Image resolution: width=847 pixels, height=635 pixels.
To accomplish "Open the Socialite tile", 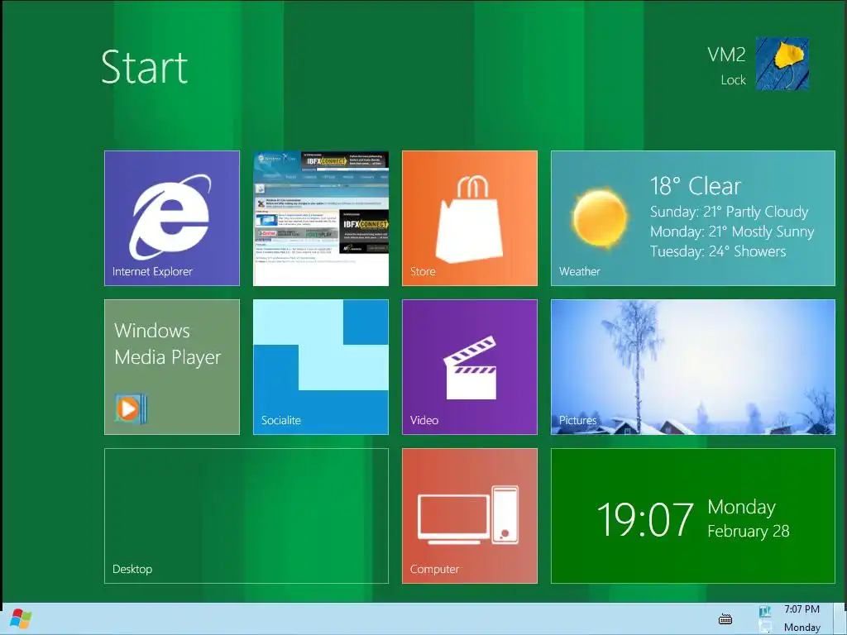I will [321, 367].
